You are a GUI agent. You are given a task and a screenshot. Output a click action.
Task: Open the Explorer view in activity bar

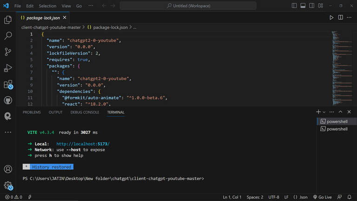click(8, 20)
